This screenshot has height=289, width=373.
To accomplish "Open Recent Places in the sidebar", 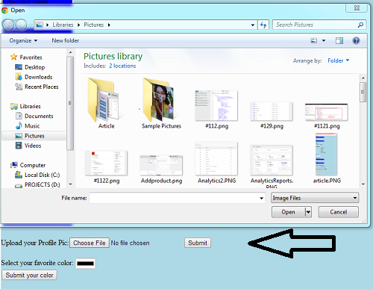I will tap(41, 87).
